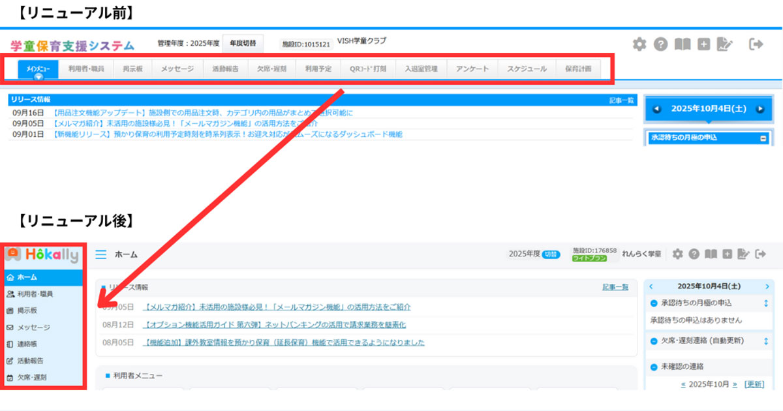Viewport: 783px width, 411px height.
Task: Minimize the 承認待ちの月極の申込 box in the old layout
Action: 763,138
